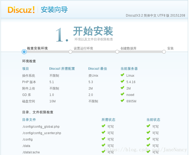
Task: Click the Discuz! logo
Action: coord(21,10)
